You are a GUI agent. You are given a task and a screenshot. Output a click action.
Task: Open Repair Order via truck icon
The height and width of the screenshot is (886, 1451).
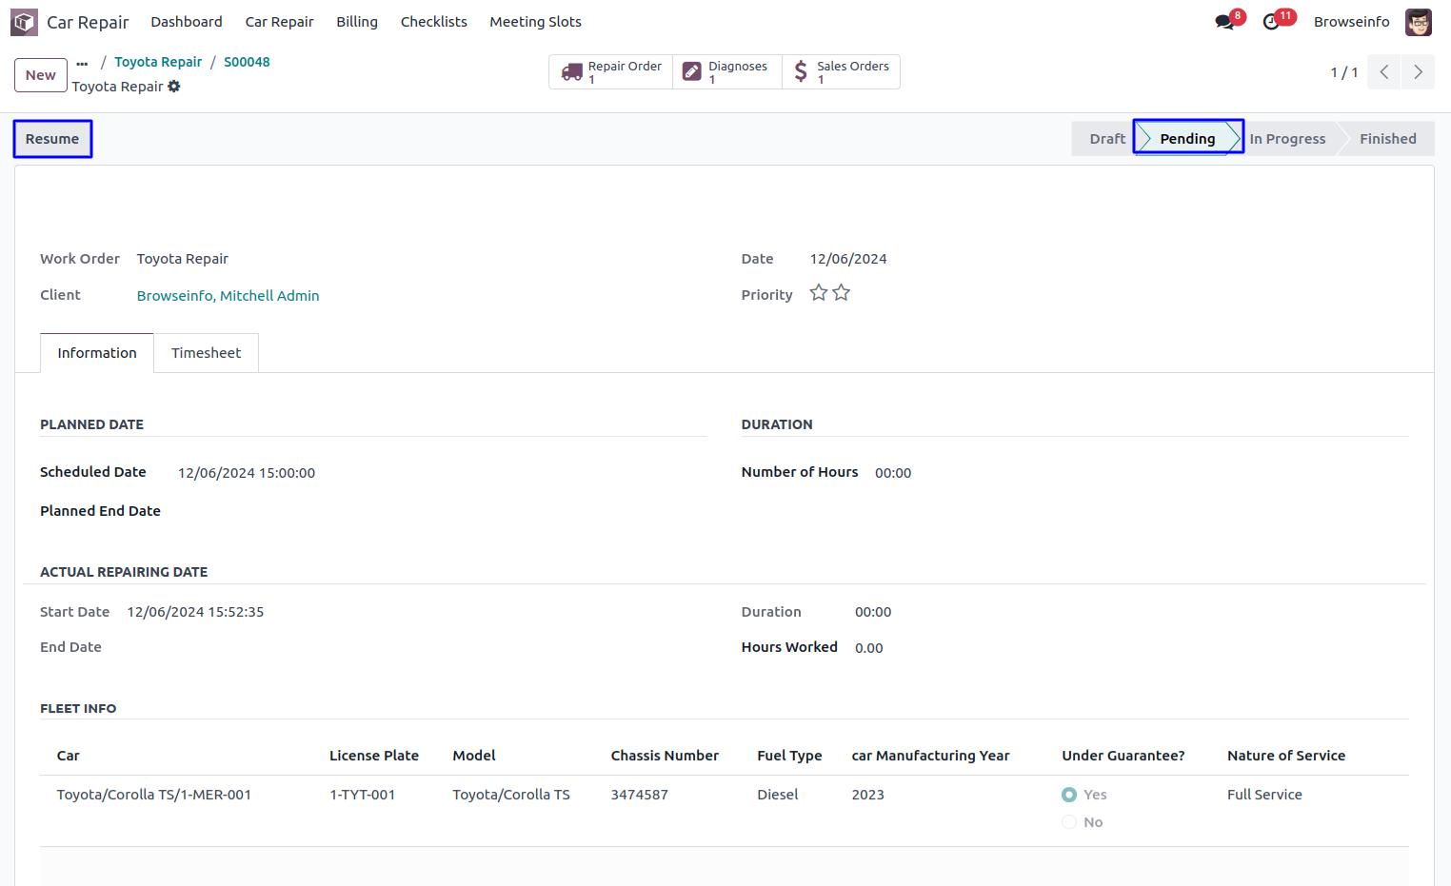tap(571, 72)
